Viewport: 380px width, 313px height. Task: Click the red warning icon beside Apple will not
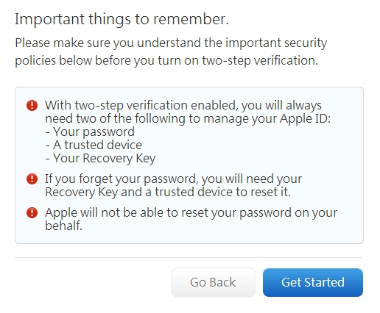32,212
